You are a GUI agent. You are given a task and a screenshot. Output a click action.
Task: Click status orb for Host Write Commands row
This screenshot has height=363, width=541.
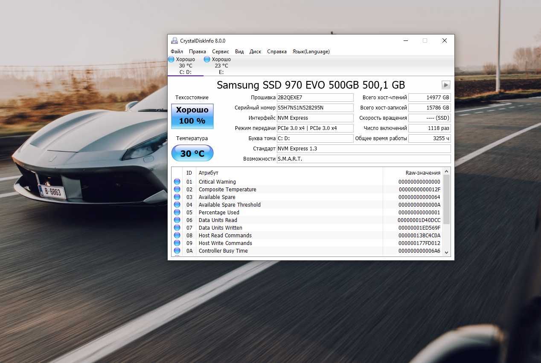(177, 243)
